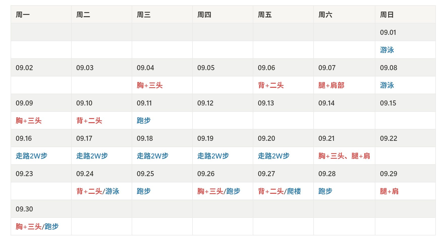
Task: Select the 09.26 date cell
Action: click(x=223, y=174)
